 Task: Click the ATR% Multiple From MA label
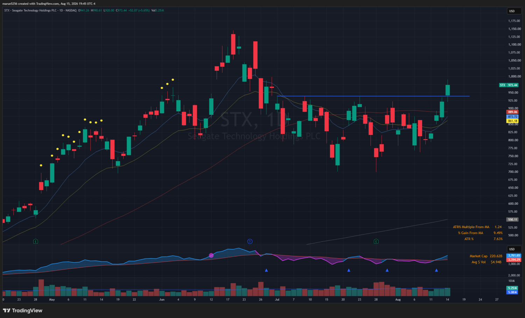coord(471,227)
